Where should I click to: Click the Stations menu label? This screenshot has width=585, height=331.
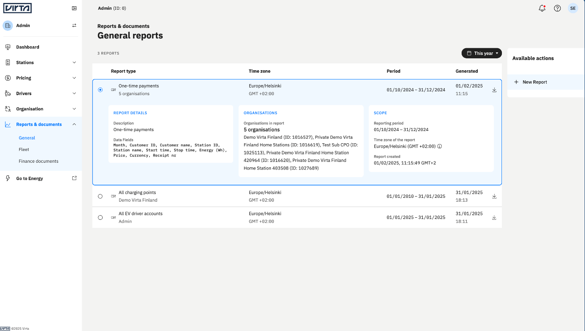tap(25, 63)
